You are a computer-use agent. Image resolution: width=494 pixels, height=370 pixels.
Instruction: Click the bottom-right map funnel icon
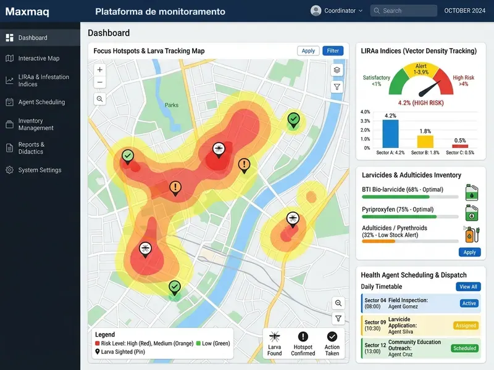[338, 318]
